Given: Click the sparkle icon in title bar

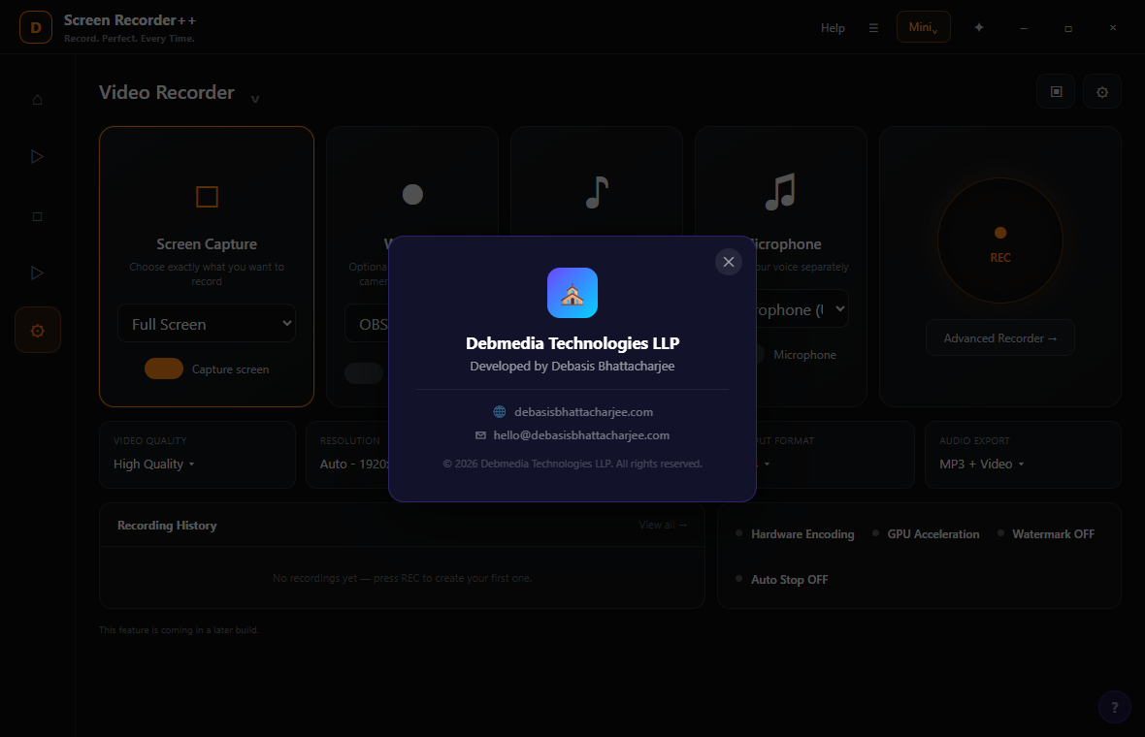Looking at the screenshot, I should (x=979, y=27).
